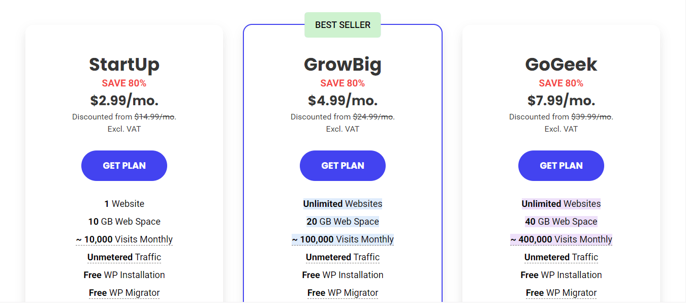Click Free WP Migrator in the GrowBig plan

342,293
